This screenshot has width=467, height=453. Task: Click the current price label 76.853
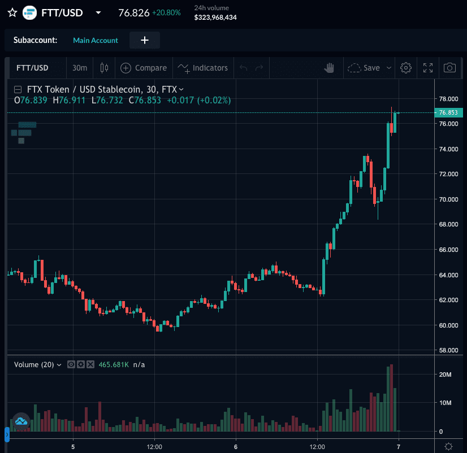(x=448, y=112)
